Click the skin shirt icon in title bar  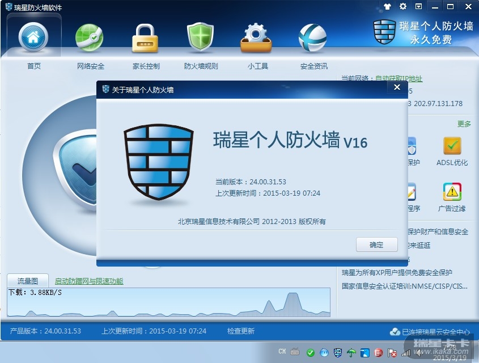click(388, 6)
